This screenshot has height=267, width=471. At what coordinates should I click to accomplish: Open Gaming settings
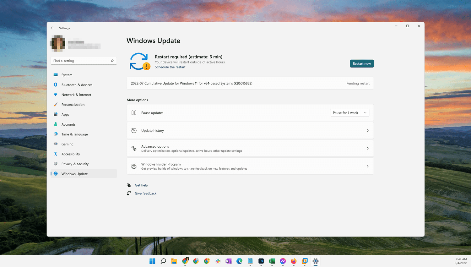[x=84, y=144]
